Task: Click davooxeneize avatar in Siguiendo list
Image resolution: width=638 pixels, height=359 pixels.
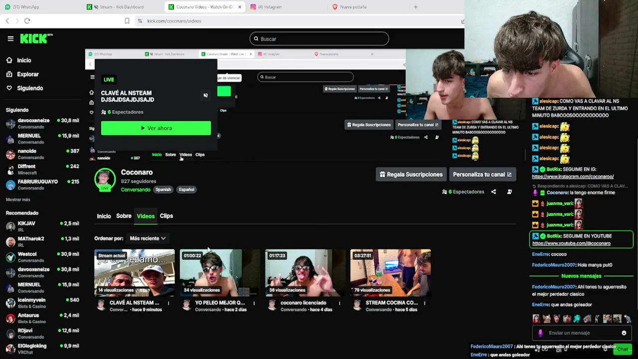Action: [x=10, y=124]
